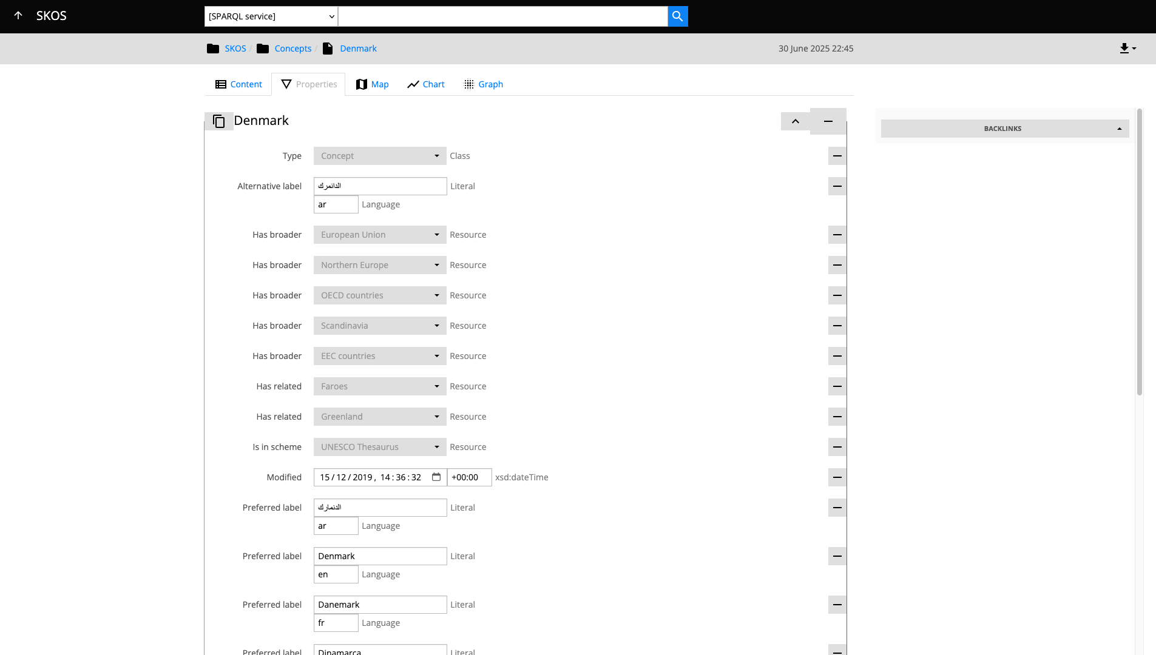Click the 'en' language field
Screen dimensions: 1156x655
(336, 574)
